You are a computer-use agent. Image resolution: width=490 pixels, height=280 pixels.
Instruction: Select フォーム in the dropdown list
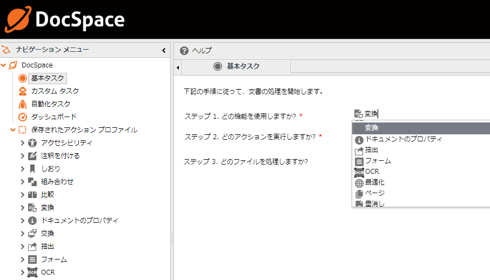[421, 161]
